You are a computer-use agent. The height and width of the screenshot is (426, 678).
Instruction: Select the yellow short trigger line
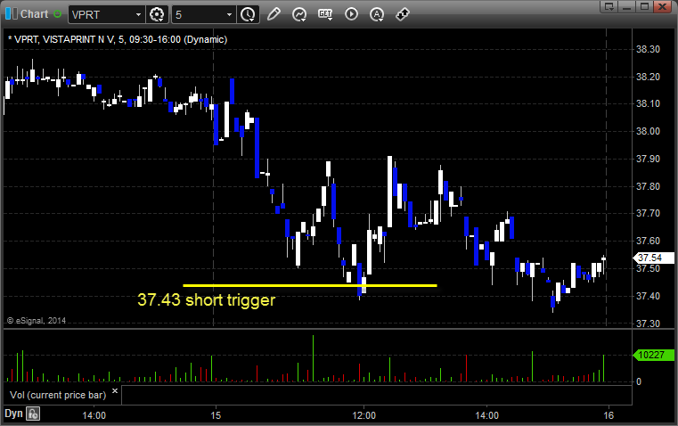[310, 285]
